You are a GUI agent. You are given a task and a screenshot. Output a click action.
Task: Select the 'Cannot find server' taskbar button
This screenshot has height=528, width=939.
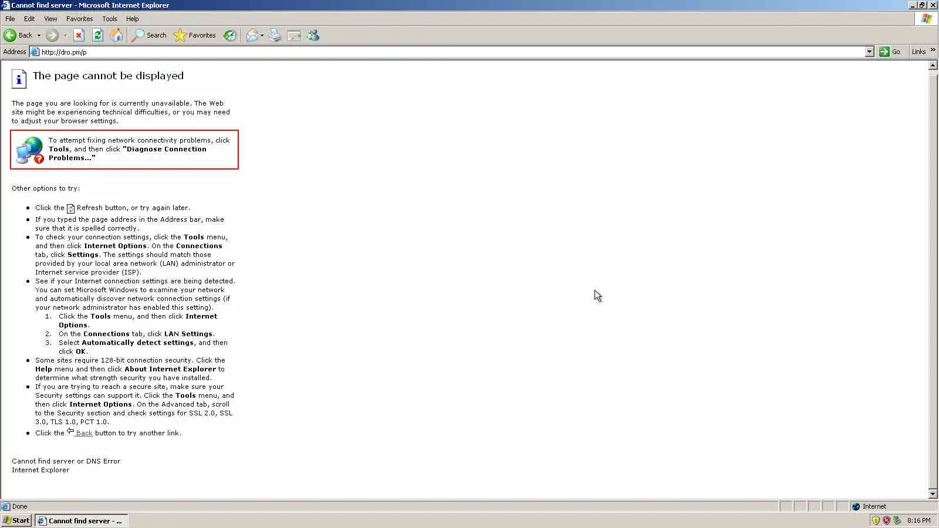click(x=81, y=520)
